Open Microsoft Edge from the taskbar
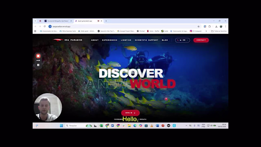 pyautogui.click(x=135, y=126)
